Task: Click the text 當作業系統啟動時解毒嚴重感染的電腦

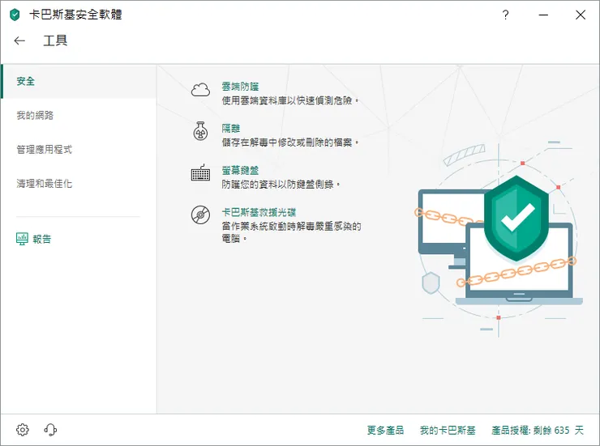Action: 292,232
